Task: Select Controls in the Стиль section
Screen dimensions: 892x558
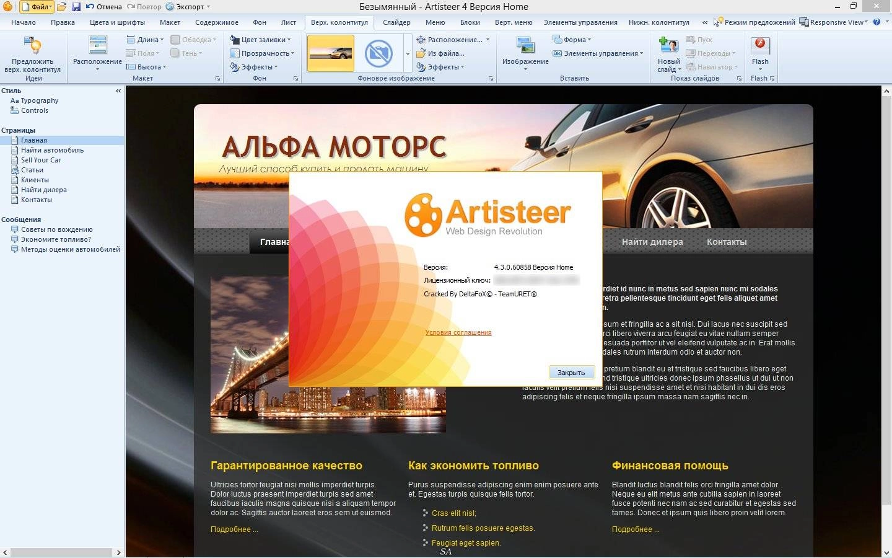Action: point(35,110)
